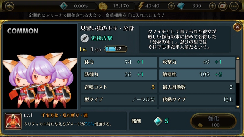
Task: Open the three-dot more options menu
Action: tap(234, 6)
